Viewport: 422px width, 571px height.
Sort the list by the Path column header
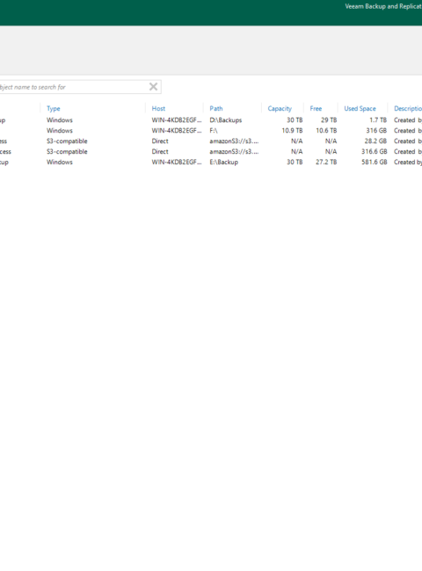coord(216,109)
